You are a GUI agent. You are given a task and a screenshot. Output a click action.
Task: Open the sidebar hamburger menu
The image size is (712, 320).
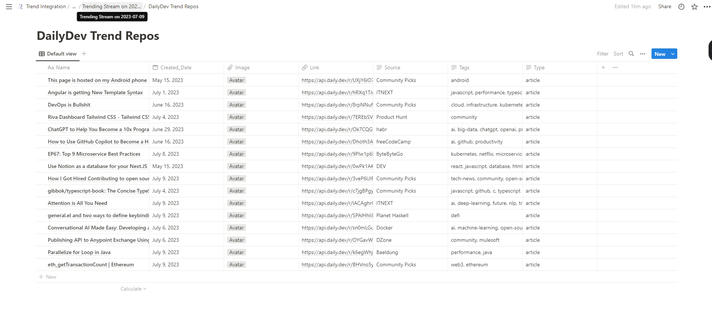9,7
